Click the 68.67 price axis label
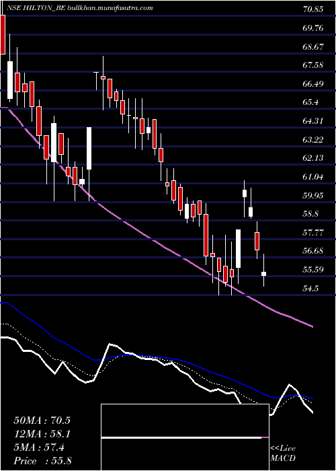This screenshot has width=336, height=471. click(x=313, y=46)
